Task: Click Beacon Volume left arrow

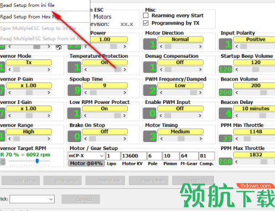Action: pyautogui.click(x=237, y=93)
